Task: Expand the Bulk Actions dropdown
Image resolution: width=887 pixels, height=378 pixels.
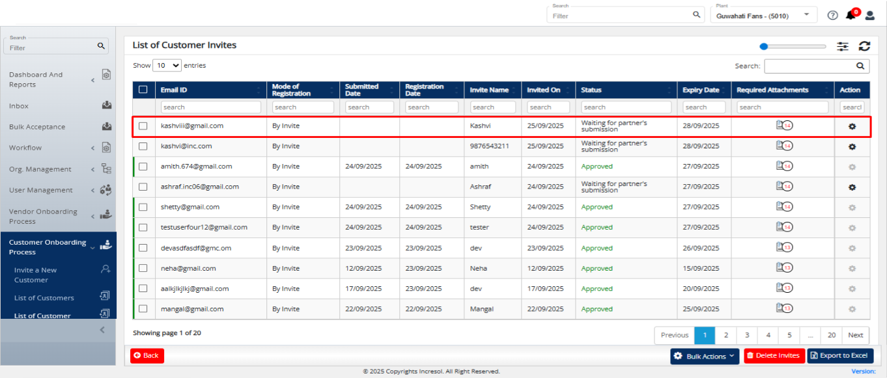Action: click(x=705, y=356)
